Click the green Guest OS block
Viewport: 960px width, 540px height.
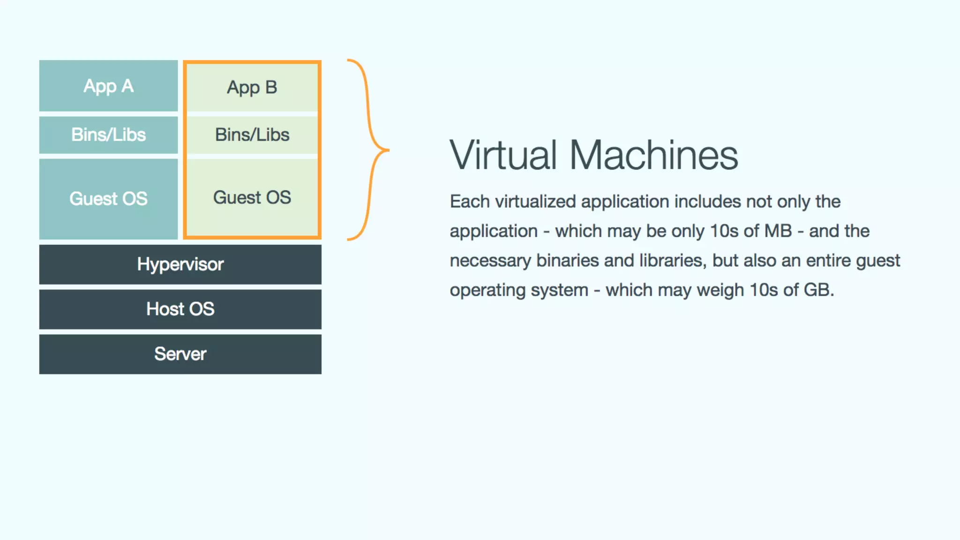coord(252,198)
